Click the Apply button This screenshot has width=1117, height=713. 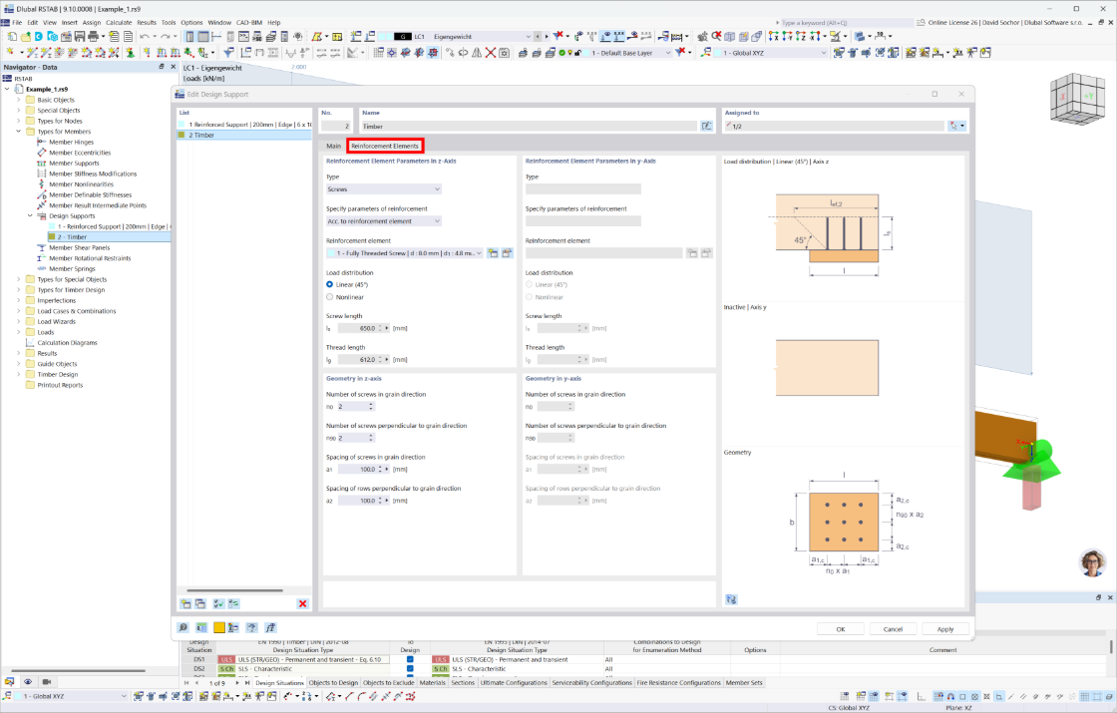pyautogui.click(x=945, y=629)
